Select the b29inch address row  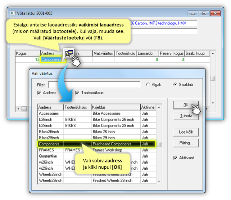pos(97,126)
